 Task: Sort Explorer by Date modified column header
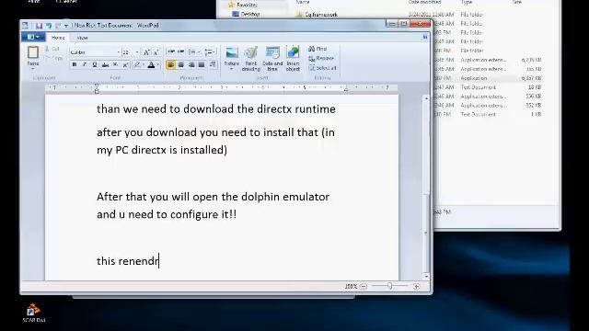(x=424, y=2)
